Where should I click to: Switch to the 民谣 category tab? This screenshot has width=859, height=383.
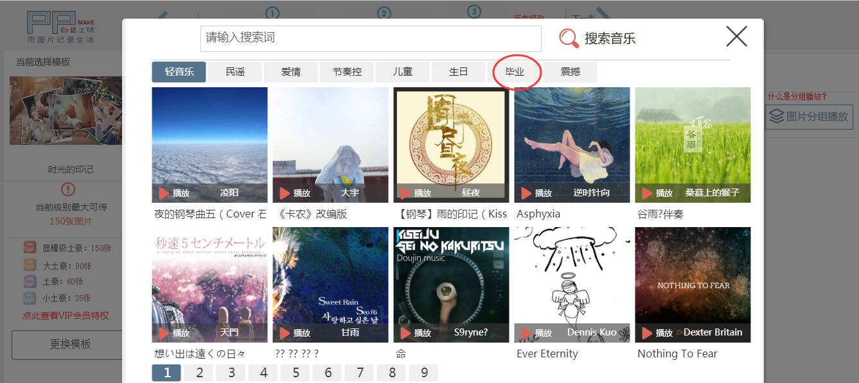pos(235,72)
